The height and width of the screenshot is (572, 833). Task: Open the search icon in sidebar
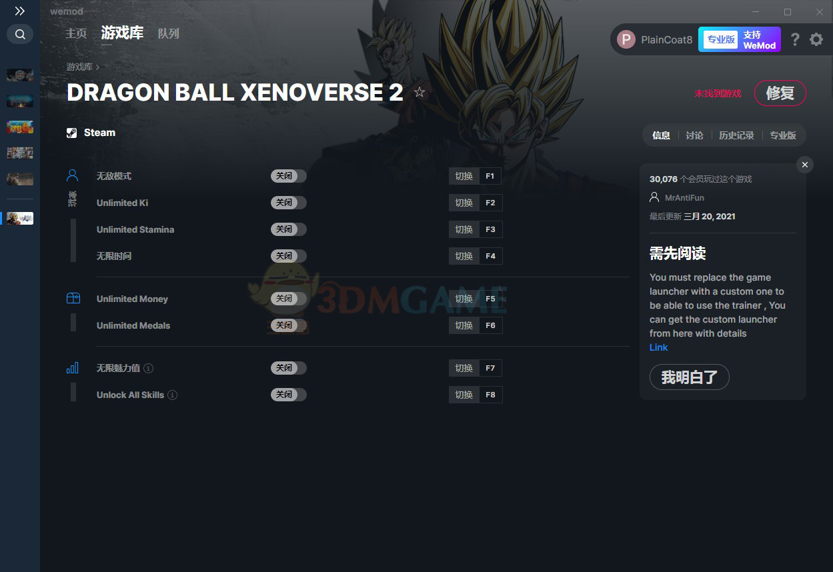click(x=20, y=34)
